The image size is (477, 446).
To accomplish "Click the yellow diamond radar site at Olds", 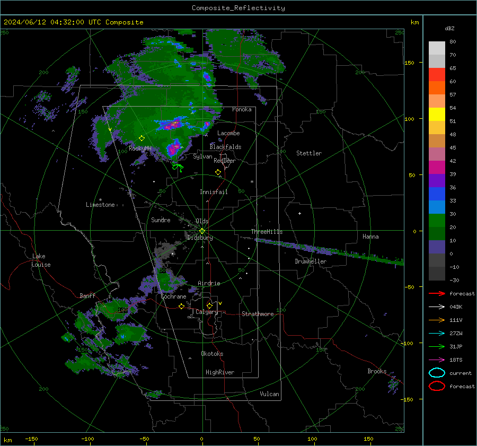I will coord(202,231).
